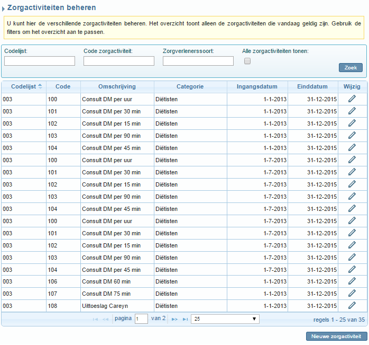Edit code 104 starting 1-1-2013 via pencil

pyautogui.click(x=352, y=148)
